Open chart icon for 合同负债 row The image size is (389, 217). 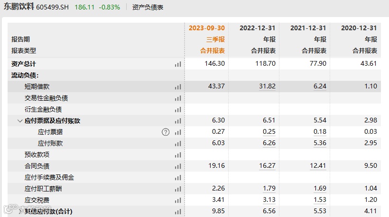[x=178, y=166]
